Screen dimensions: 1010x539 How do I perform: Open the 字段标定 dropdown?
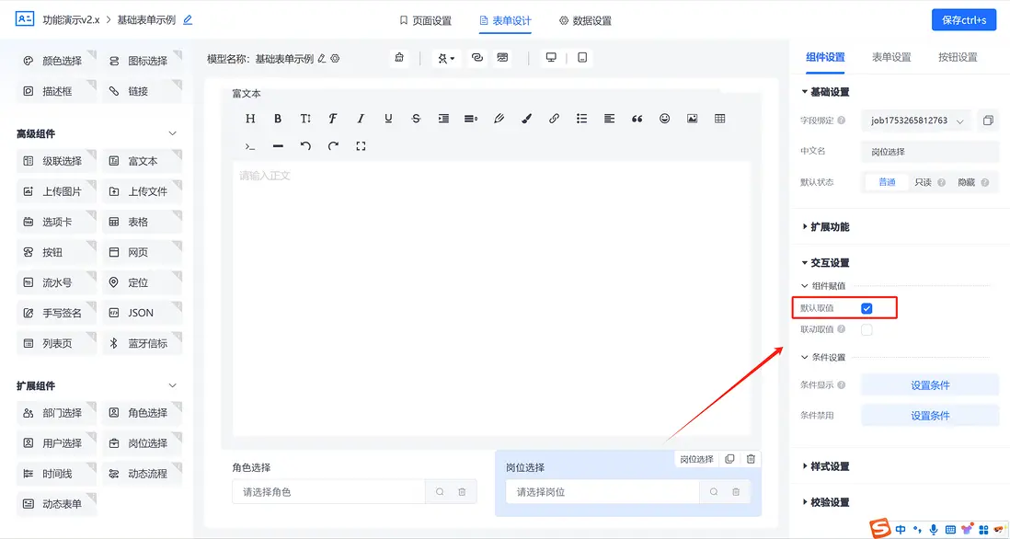928,120
